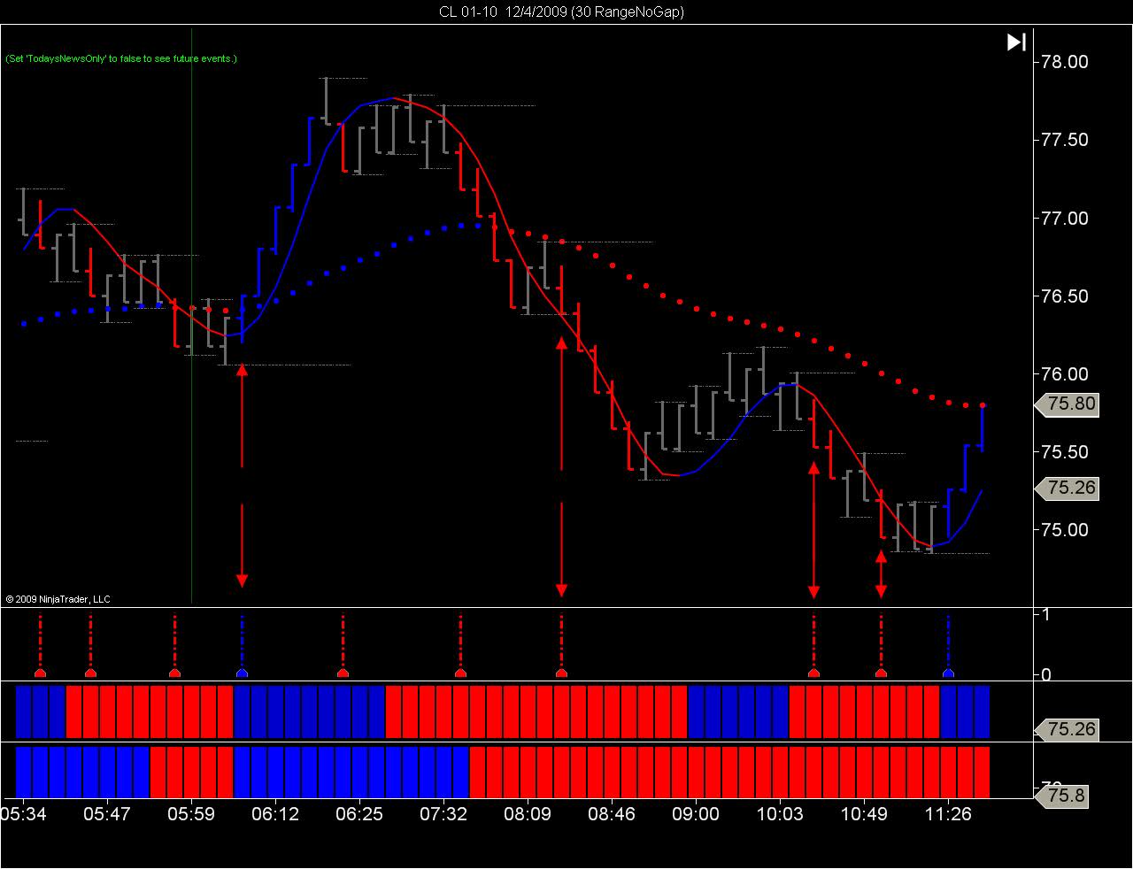
Task: Click the 05:59 time axis label
Action: [191, 813]
